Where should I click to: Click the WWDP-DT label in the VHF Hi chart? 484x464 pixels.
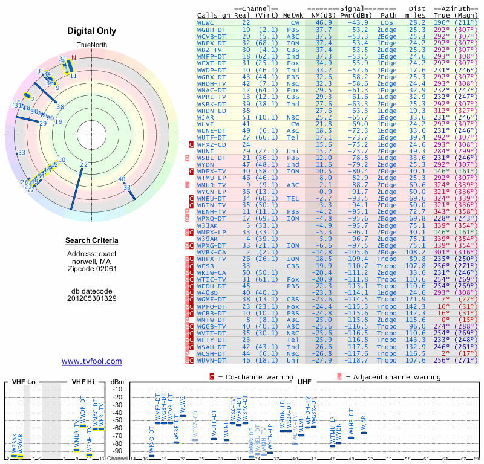click(83, 410)
